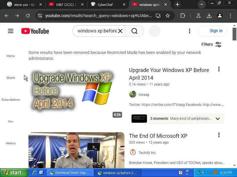Open Filters options
The width and height of the screenshot is (237, 177).
(x=211, y=45)
